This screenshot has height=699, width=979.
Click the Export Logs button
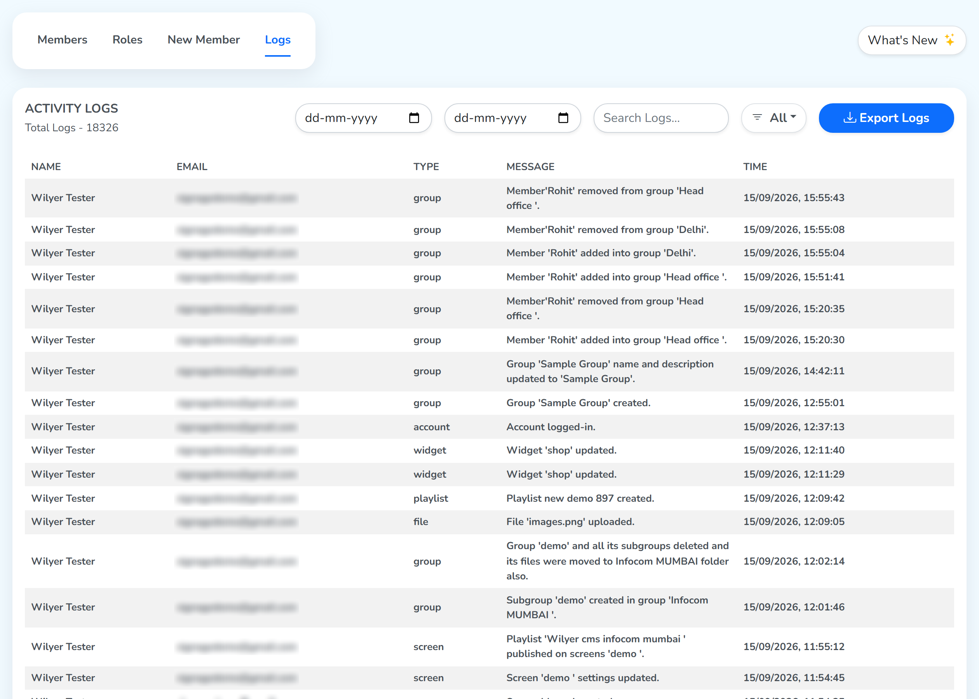pos(886,118)
